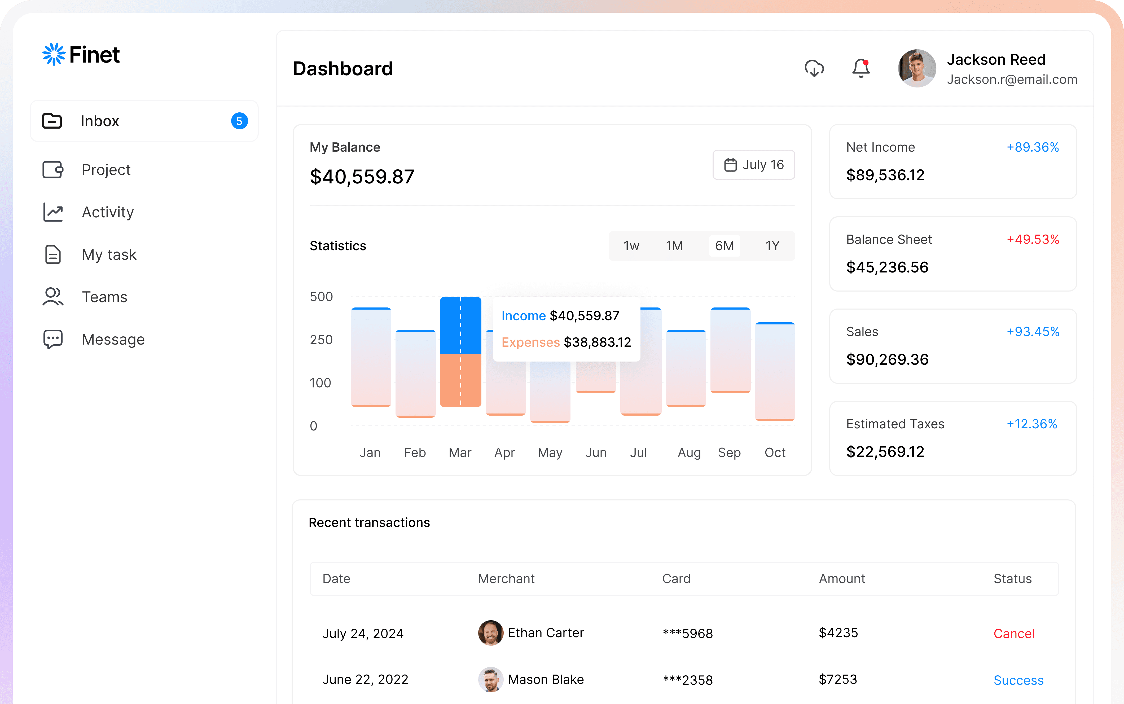Screen dimensions: 1124x704
Task: Click the June 22, 2022 date cell
Action: 366,680
